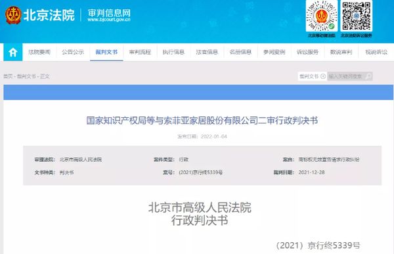The height and width of the screenshot is (254, 394).
Task: Click 裁判文书 in the breadcrumb
Action: [26, 76]
